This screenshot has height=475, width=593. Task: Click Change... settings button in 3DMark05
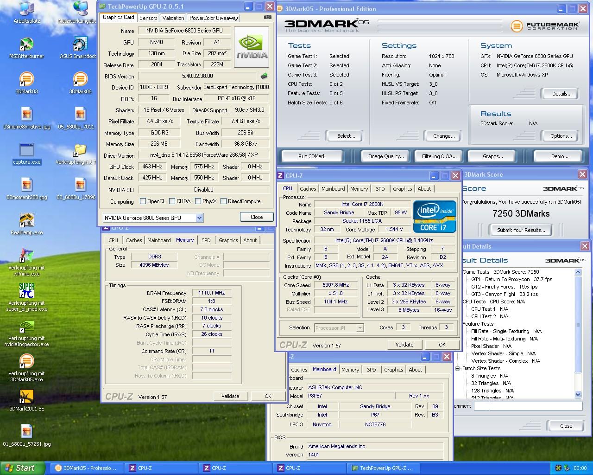(x=444, y=136)
